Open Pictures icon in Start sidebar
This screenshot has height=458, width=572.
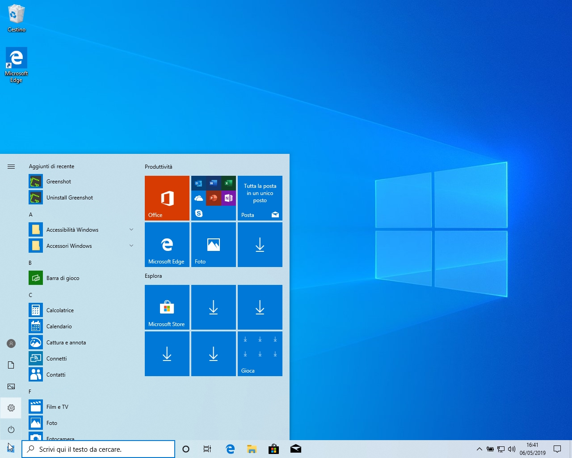[11, 386]
